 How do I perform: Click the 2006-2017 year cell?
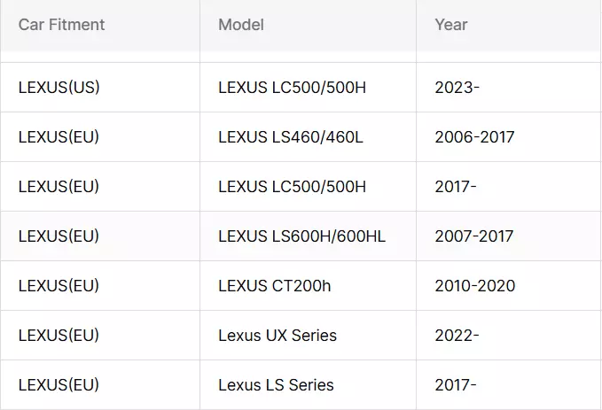[x=474, y=137]
